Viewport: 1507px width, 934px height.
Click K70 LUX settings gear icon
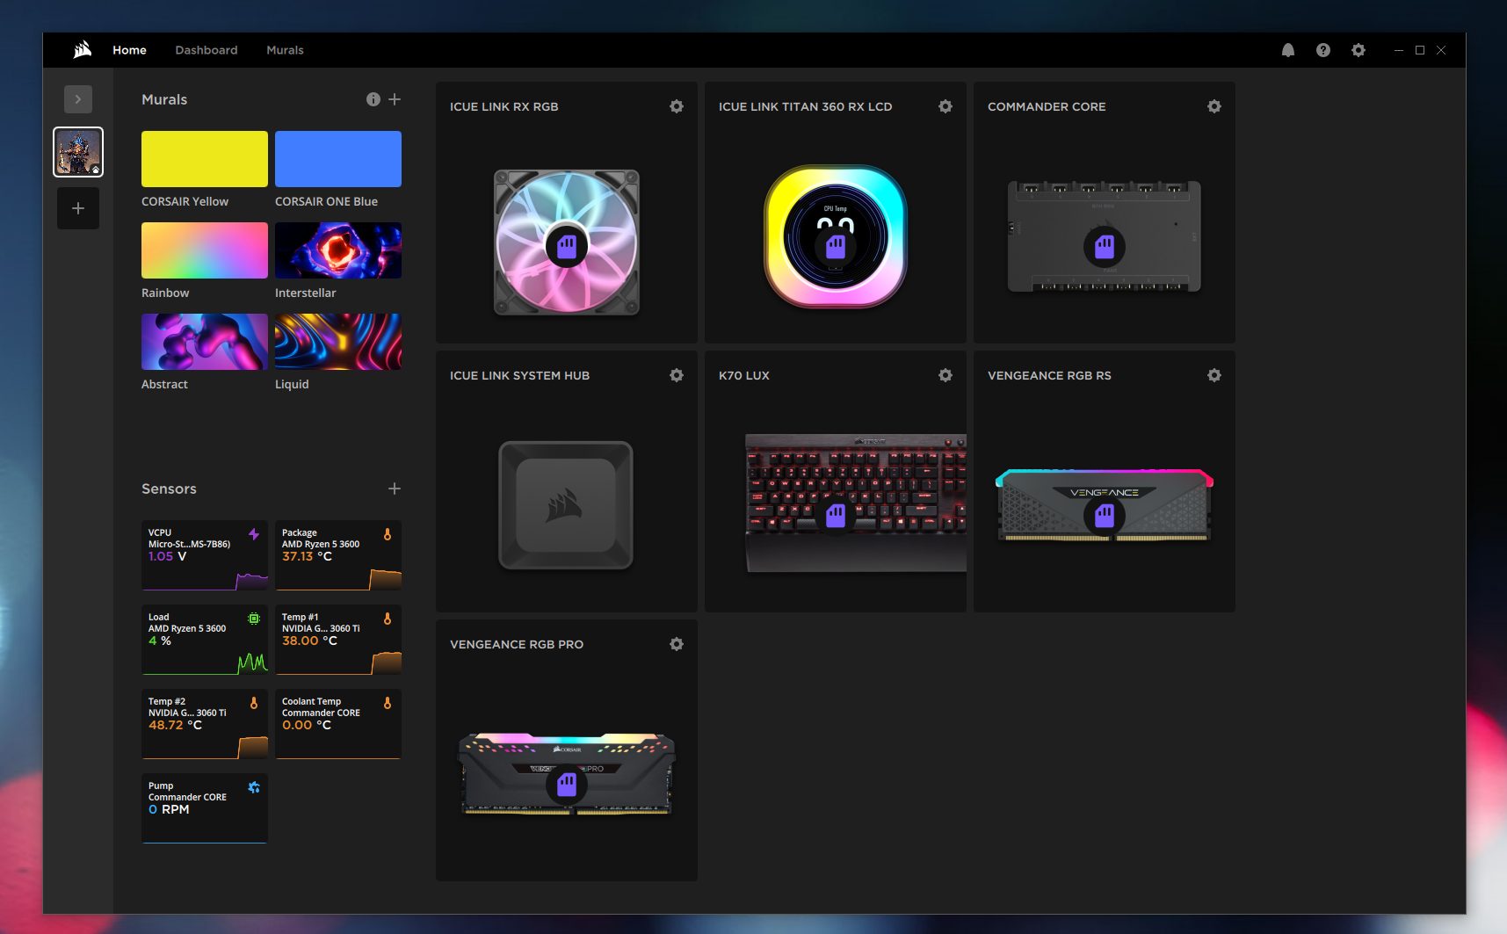[x=945, y=375]
